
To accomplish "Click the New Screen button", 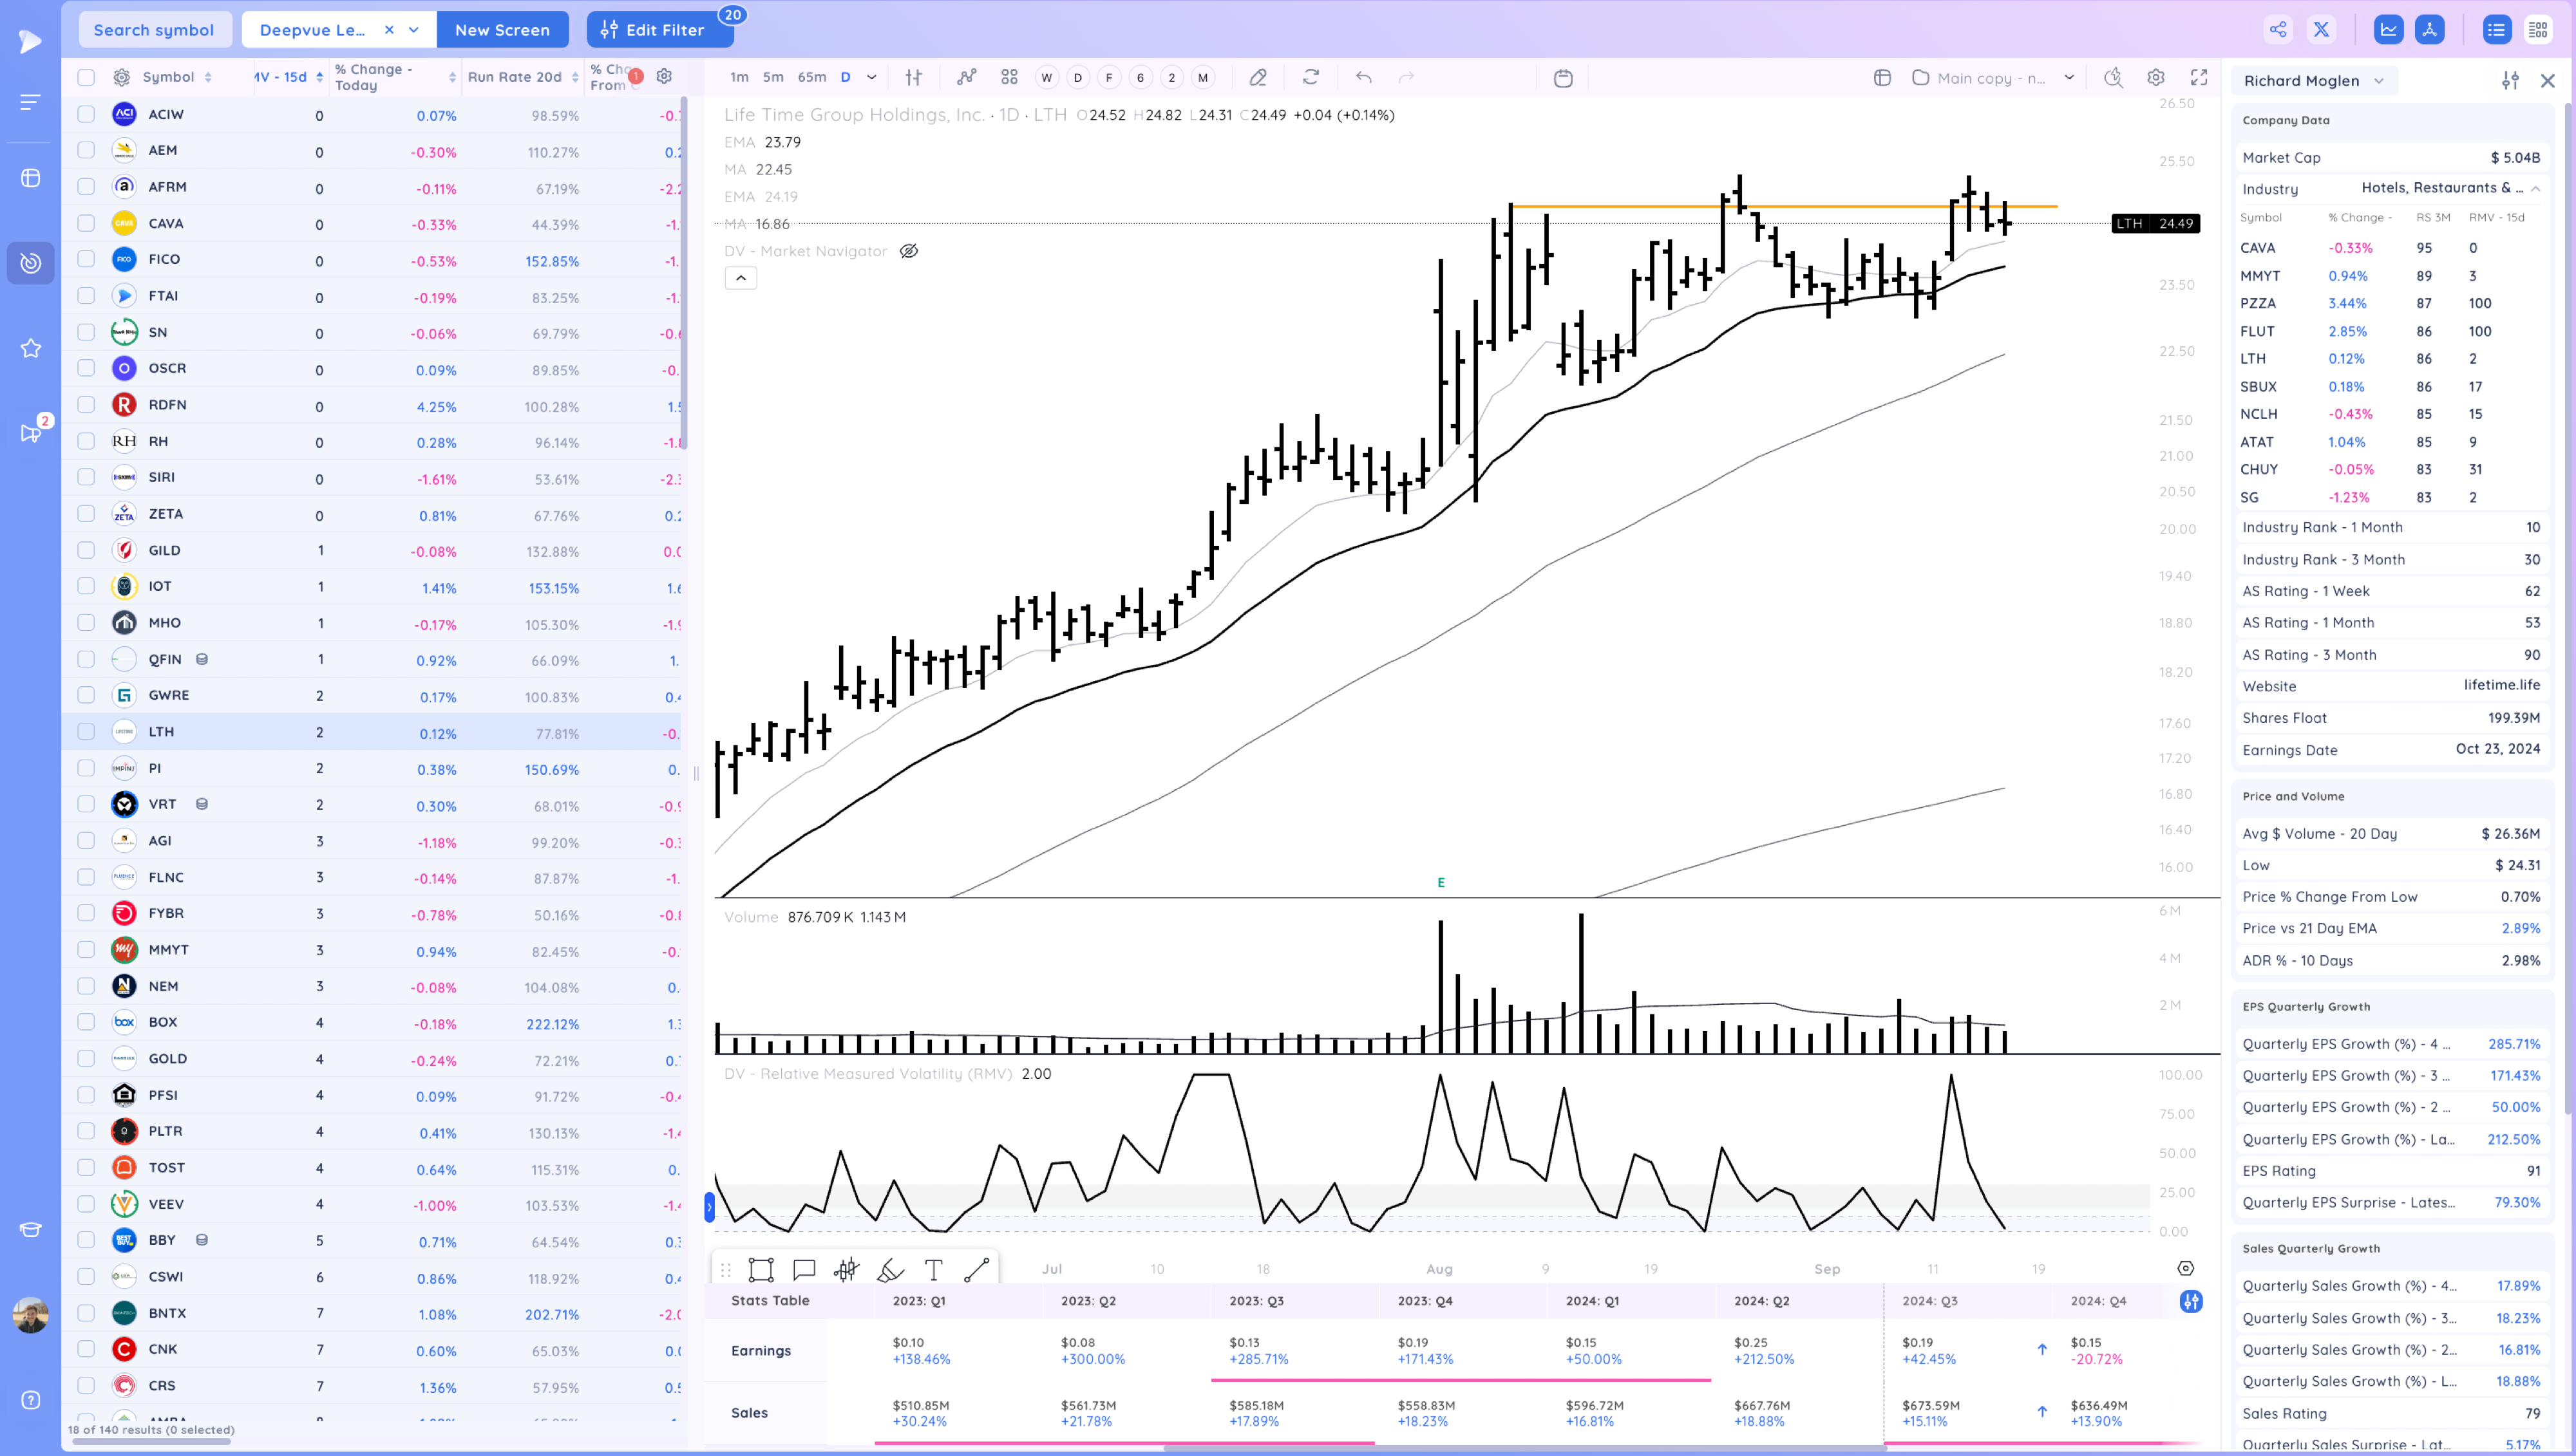I will point(502,30).
